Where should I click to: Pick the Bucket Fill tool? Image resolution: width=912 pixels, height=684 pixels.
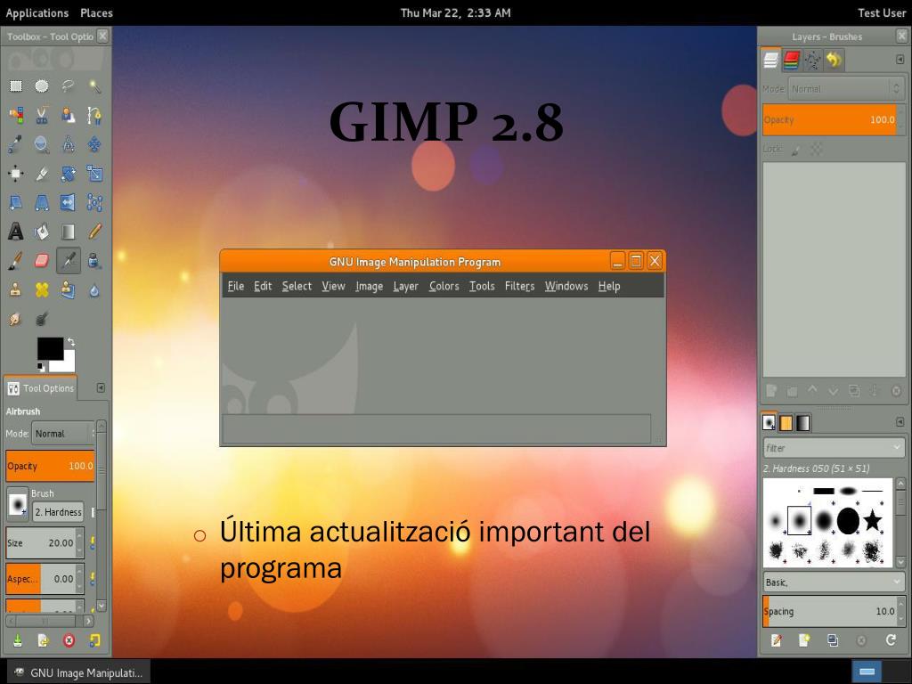41,232
